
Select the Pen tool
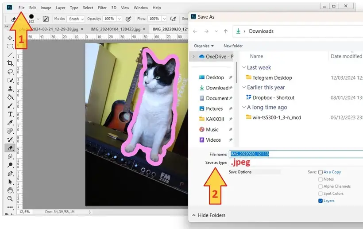pyautogui.click(x=10, y=174)
